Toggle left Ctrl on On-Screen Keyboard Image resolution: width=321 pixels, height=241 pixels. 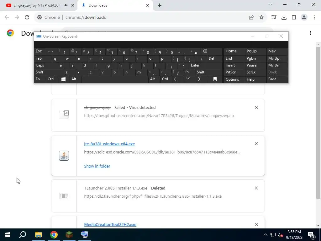pos(52,79)
